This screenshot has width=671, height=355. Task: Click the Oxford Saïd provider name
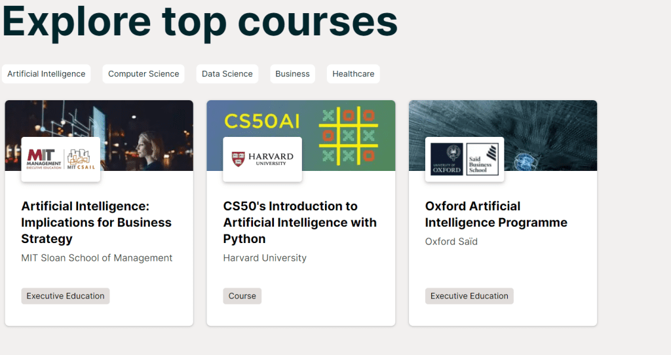451,242
